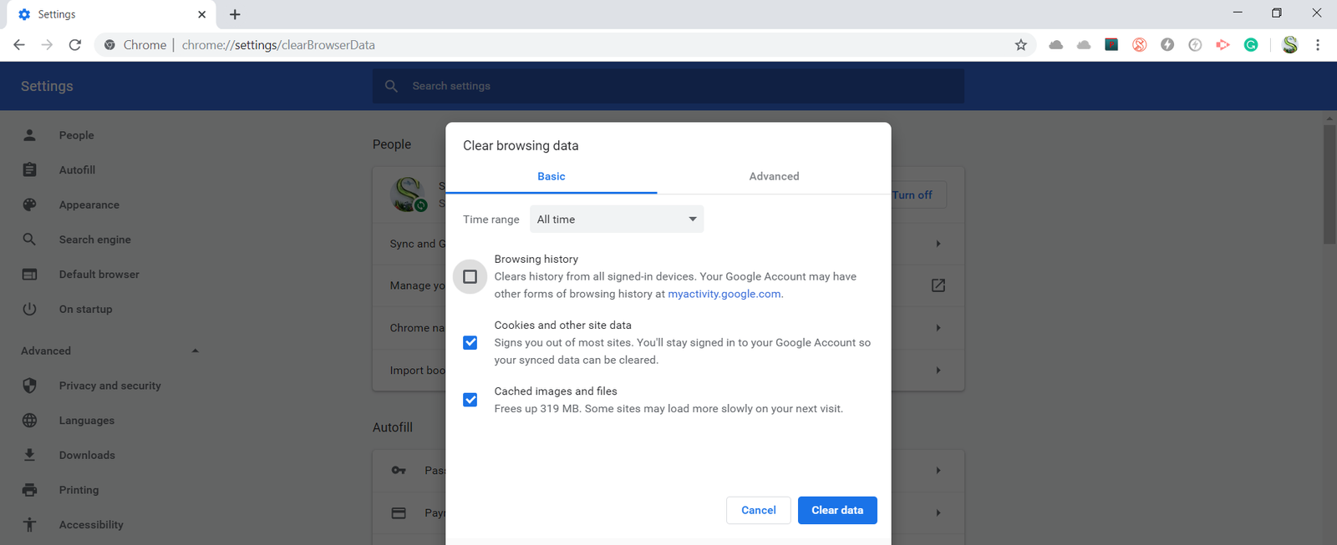The width and height of the screenshot is (1337, 545).
Task: Uncheck Cached images and files
Action: pos(470,400)
